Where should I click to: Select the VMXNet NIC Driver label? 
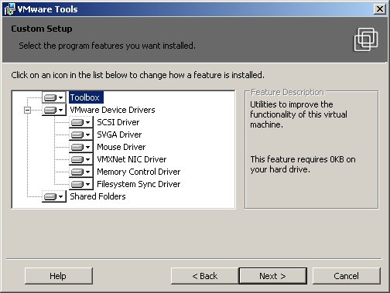(132, 159)
